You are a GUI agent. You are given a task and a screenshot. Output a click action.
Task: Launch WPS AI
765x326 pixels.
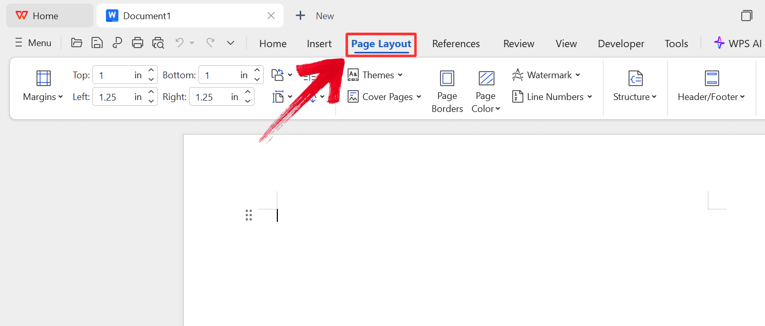click(737, 43)
